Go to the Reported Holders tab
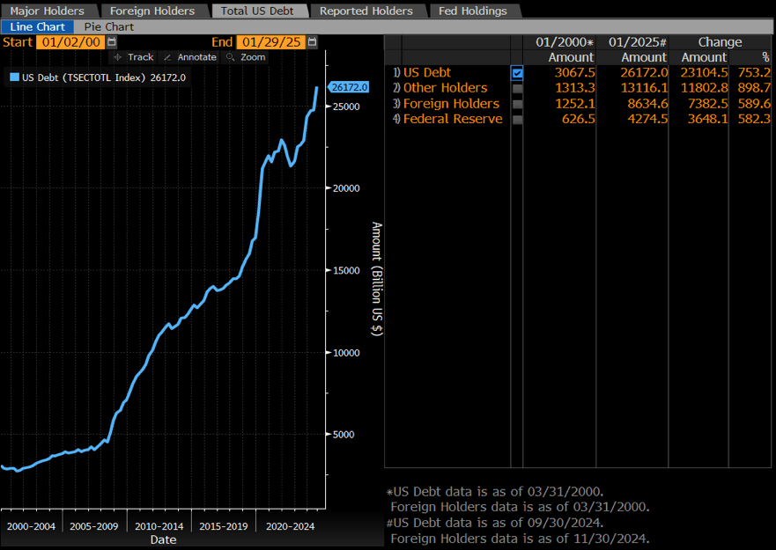Viewport: 776px width, 550px height. [366, 11]
